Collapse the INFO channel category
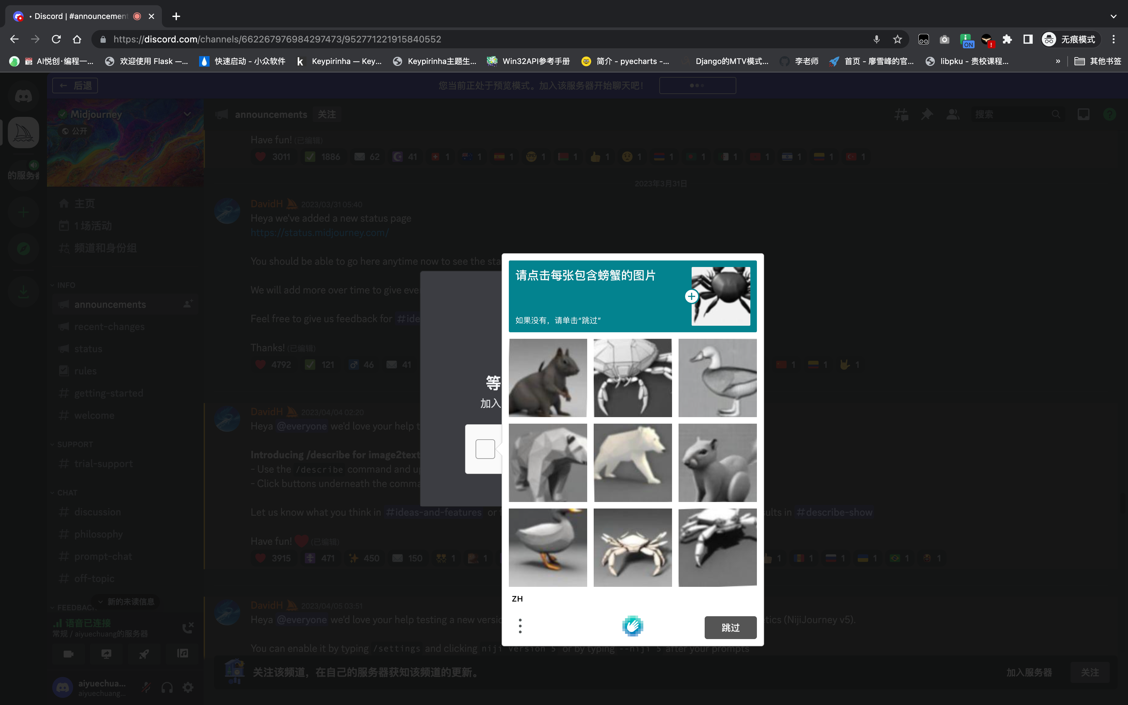The width and height of the screenshot is (1128, 705). pos(62,285)
